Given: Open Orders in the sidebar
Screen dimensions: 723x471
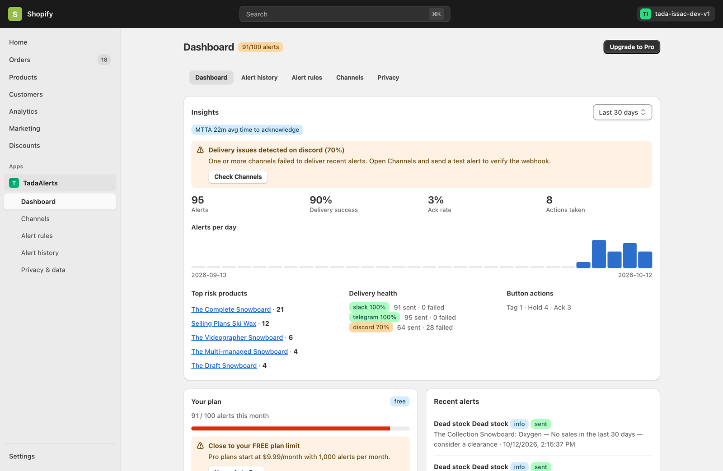Looking at the screenshot, I should point(60,60).
